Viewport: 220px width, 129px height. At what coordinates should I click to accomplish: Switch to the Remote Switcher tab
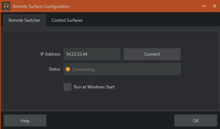[24, 20]
